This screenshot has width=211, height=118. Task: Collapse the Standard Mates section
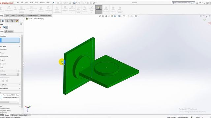[x=20, y=47]
